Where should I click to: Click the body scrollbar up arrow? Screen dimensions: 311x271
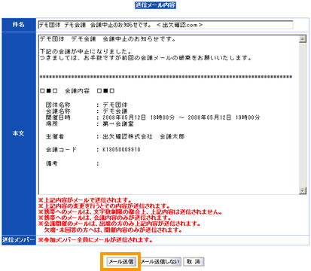coord(303,39)
